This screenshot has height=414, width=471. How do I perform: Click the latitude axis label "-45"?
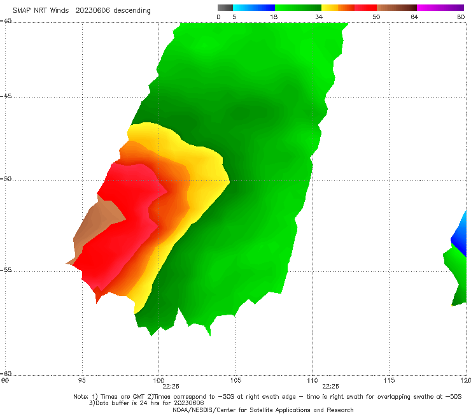pyautogui.click(x=6, y=96)
